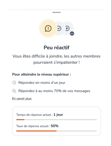
Task: Click the response time progress bar
Action: coord(56,119)
